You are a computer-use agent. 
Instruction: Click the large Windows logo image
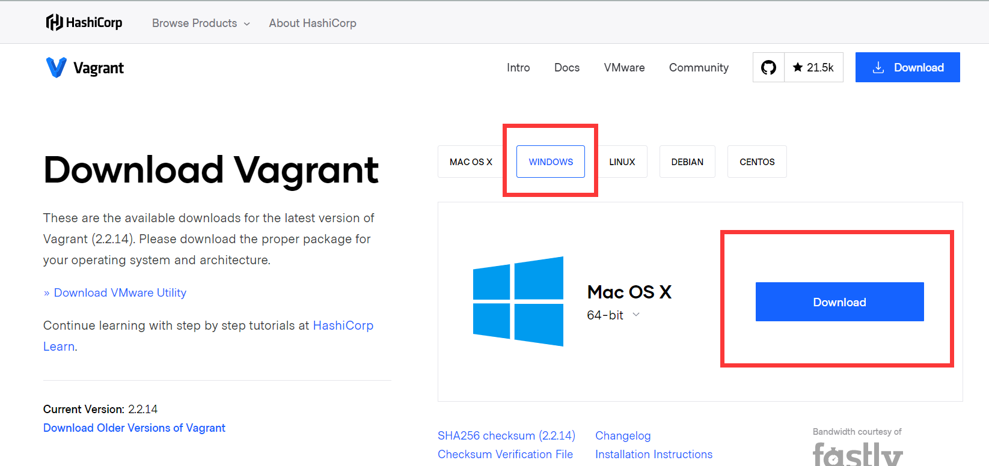[x=518, y=301]
